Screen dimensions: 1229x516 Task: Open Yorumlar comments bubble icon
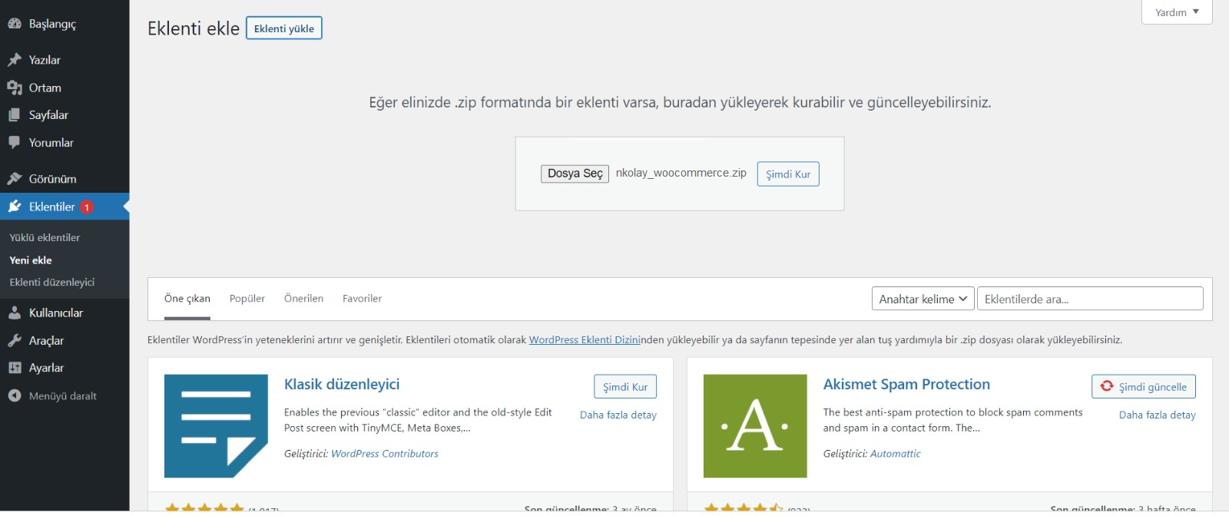pyautogui.click(x=15, y=143)
